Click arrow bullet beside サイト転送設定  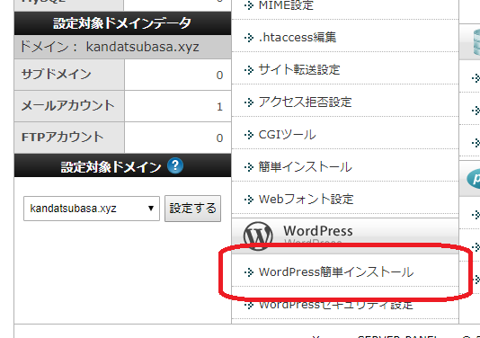249,70
